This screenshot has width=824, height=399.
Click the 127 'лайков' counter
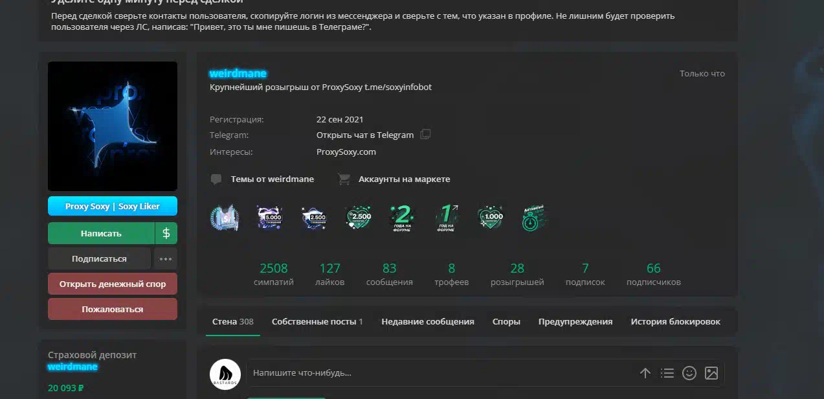(x=330, y=274)
